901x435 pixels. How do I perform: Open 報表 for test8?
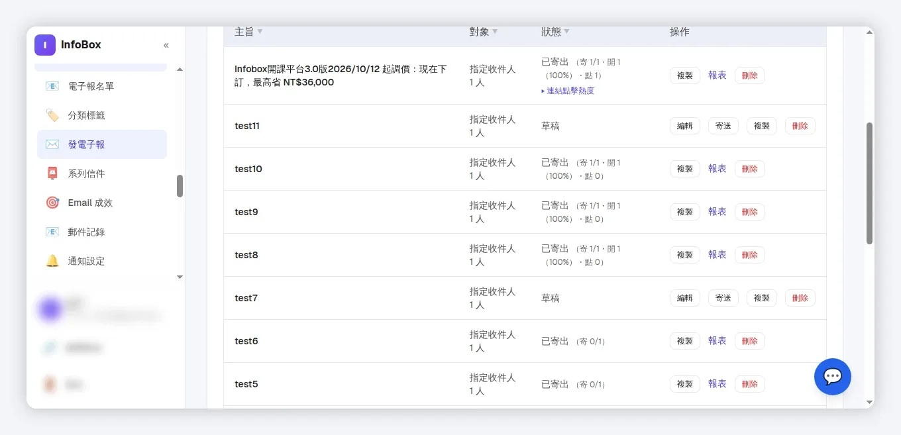coord(717,255)
